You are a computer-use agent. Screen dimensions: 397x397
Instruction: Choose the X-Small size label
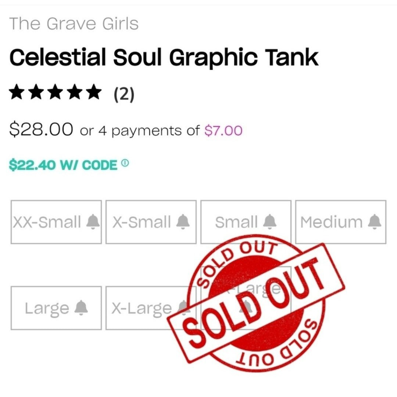(142, 222)
